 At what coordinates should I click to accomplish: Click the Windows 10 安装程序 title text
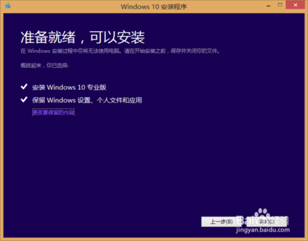coord(154,7)
